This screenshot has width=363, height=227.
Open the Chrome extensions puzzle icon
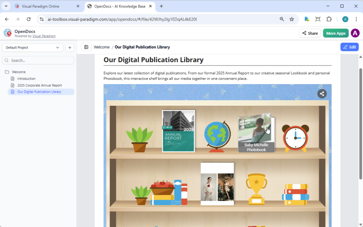pyautogui.click(x=329, y=19)
